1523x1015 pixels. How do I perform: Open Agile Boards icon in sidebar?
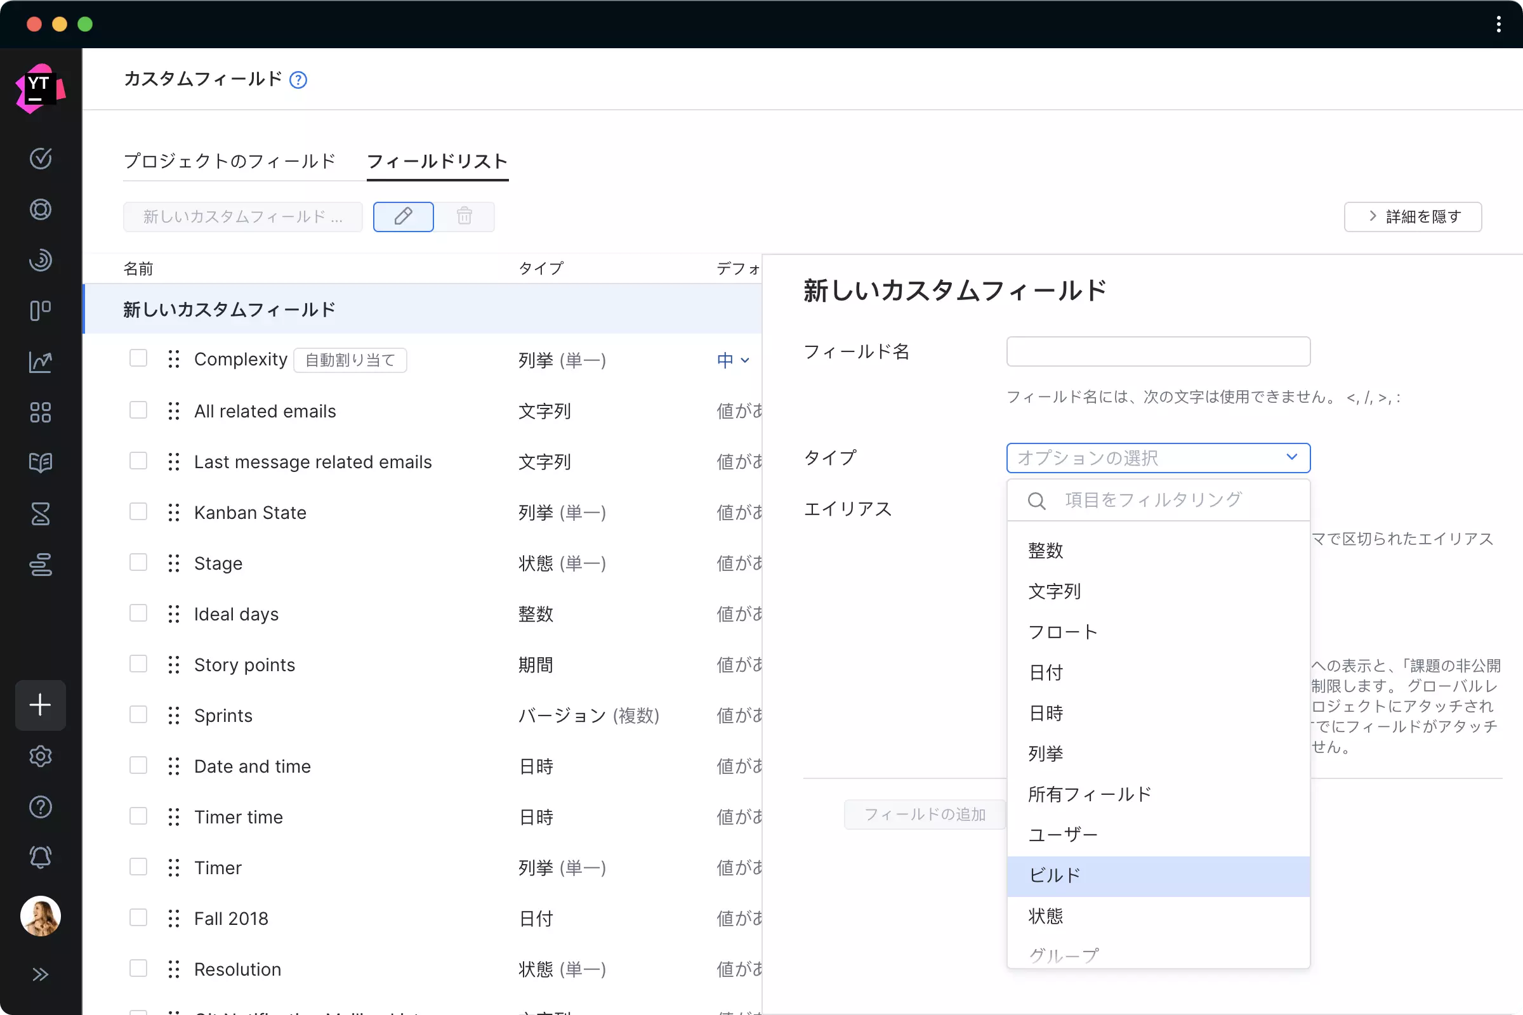[x=40, y=311]
